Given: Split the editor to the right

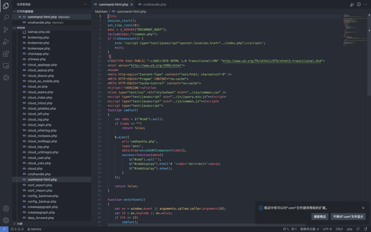Looking at the screenshot, I should tap(359, 4).
